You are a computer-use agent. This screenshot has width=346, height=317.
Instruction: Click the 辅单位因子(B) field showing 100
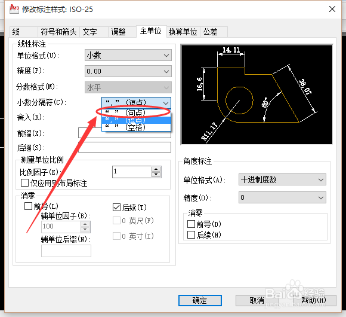click(x=61, y=227)
